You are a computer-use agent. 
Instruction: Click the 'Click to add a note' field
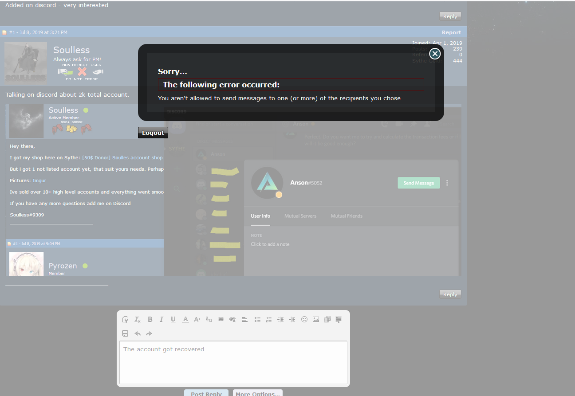tap(270, 244)
